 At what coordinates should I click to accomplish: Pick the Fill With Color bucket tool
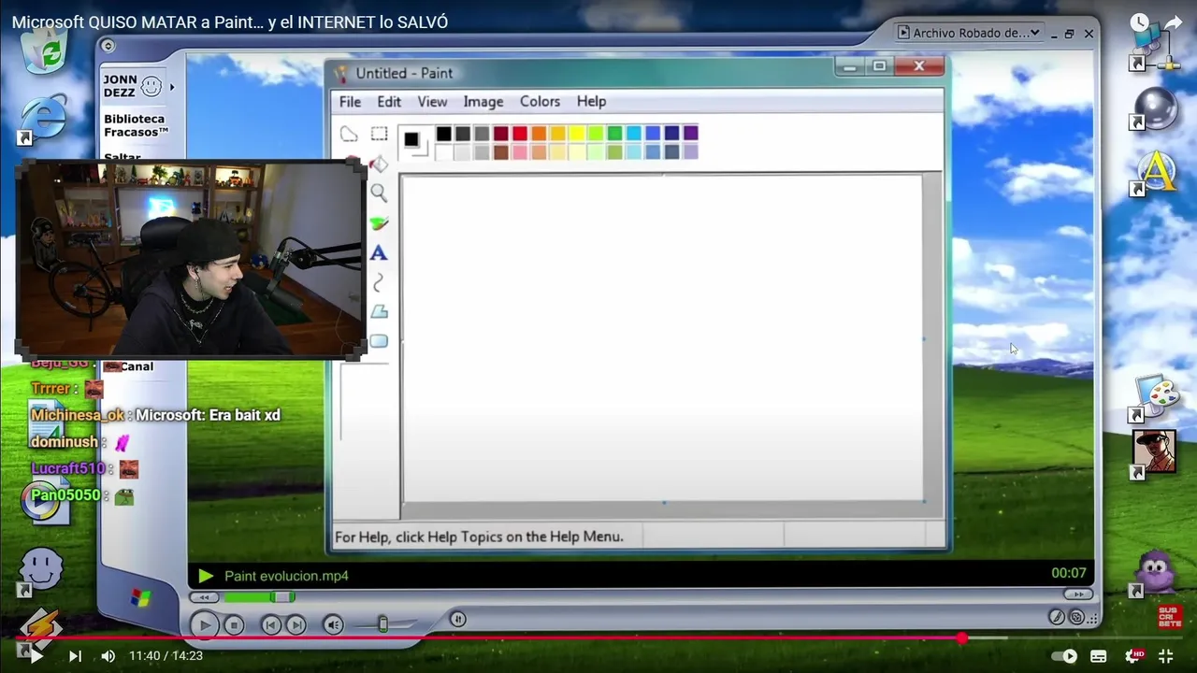[378, 164]
